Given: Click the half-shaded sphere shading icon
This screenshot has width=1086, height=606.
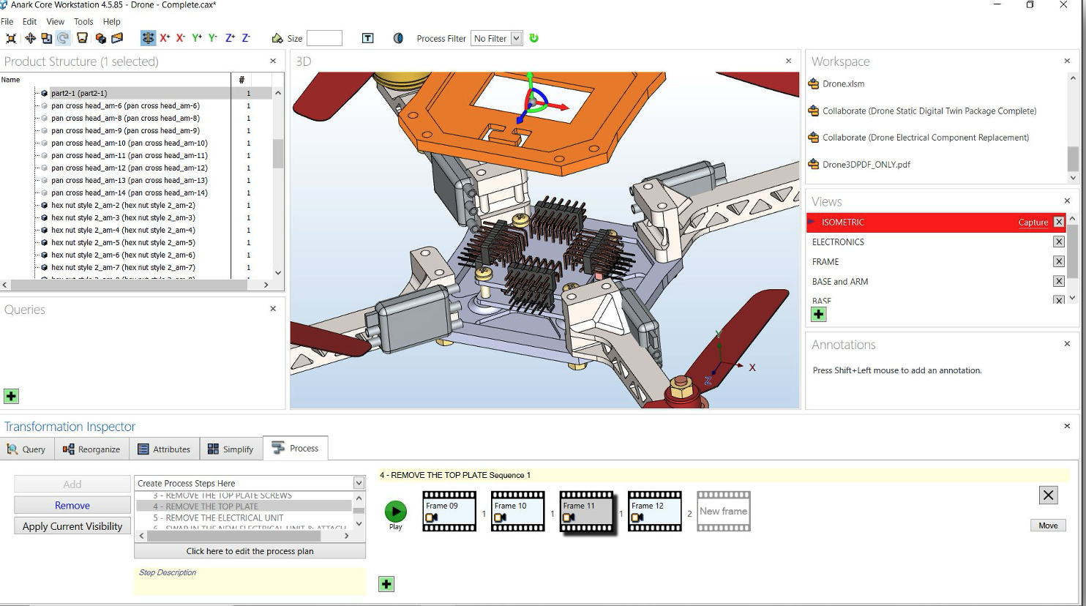Looking at the screenshot, I should 398,38.
